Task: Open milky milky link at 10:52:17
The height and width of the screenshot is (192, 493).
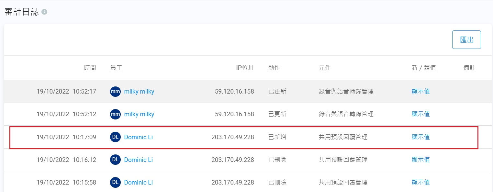Action: pos(139,92)
